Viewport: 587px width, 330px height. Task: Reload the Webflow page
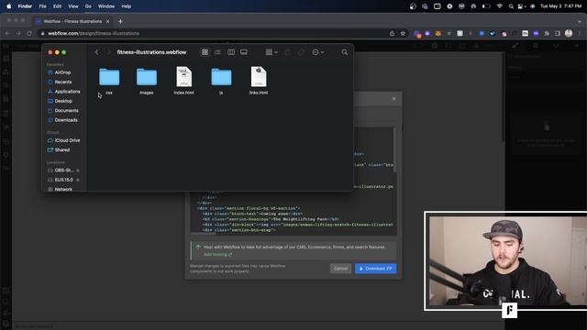(x=29, y=33)
